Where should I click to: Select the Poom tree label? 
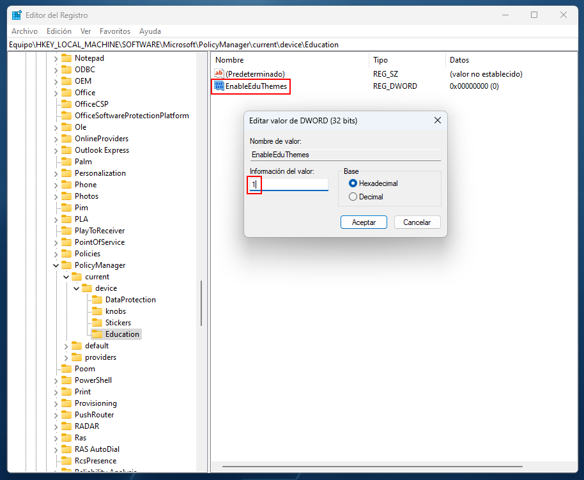(x=85, y=369)
